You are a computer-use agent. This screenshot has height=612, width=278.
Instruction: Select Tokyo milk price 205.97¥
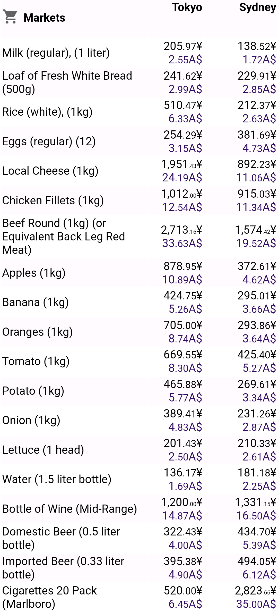click(183, 46)
